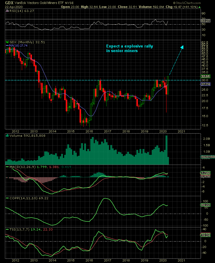
Task: Click the MACD(12,26,9) green legend marker
Action: (7, 167)
